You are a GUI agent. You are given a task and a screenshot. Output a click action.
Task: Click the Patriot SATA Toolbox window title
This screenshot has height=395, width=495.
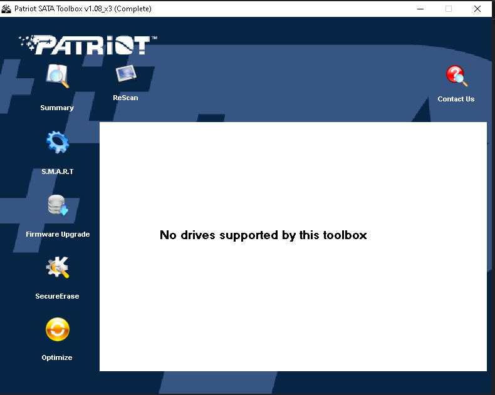tap(83, 9)
